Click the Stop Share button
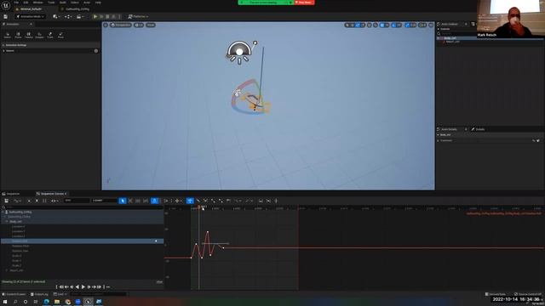545x306 pixels. pos(304,3)
